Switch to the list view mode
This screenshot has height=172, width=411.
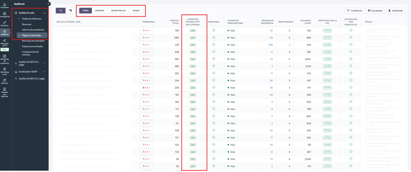coord(61,10)
